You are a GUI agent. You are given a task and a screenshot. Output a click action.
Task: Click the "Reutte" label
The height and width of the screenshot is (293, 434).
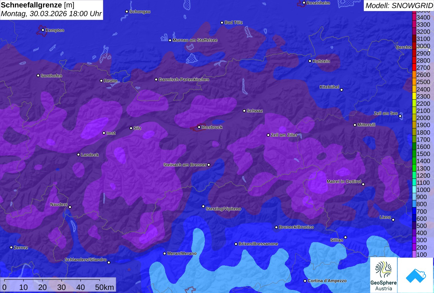[111, 81]
